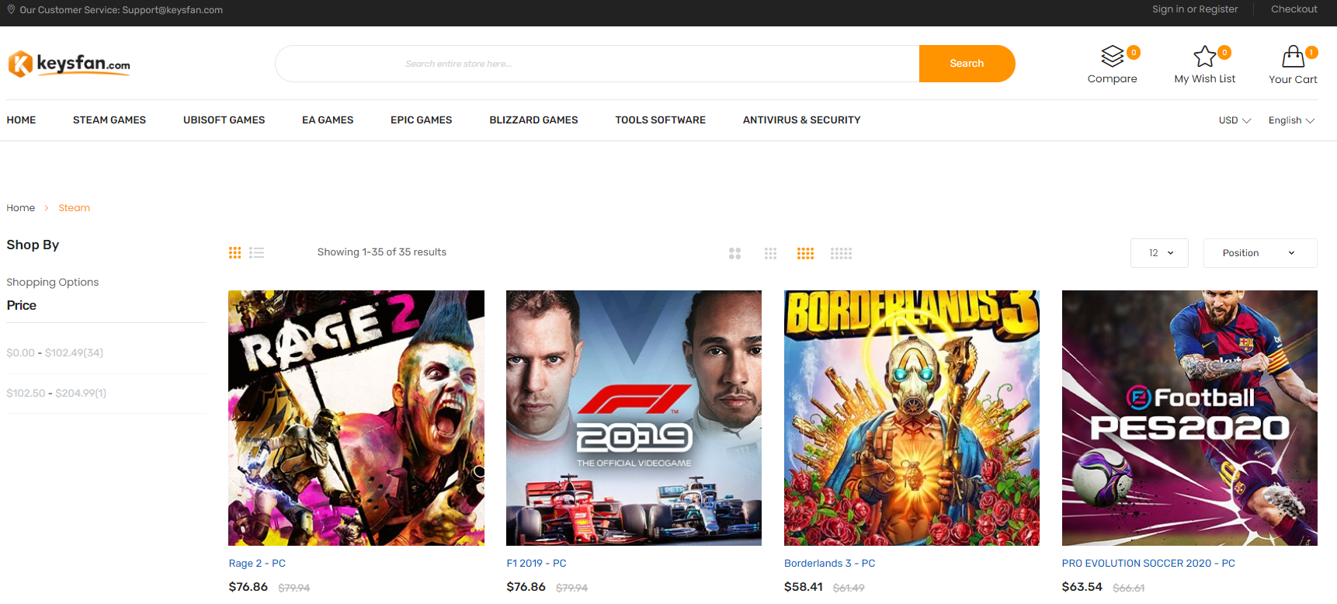Click the keysfan.com logo

click(x=69, y=64)
